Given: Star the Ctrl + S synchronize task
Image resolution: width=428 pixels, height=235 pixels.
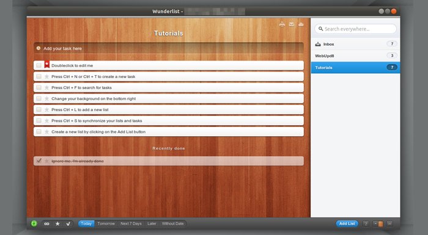Looking at the screenshot, I should pos(46,121).
